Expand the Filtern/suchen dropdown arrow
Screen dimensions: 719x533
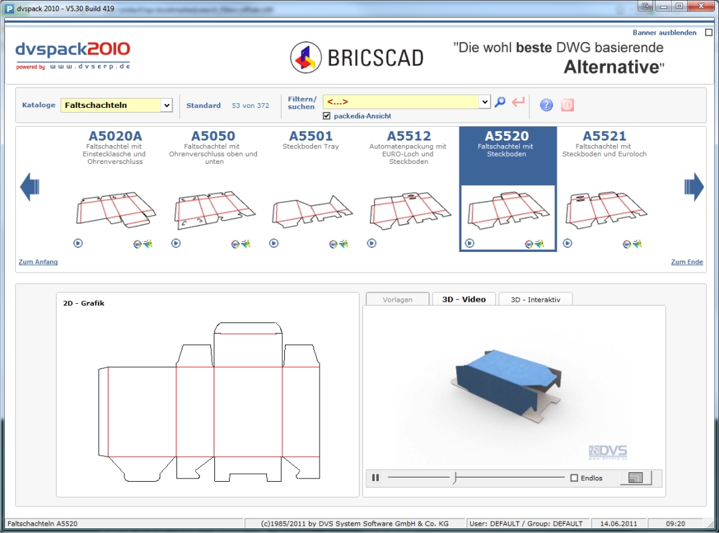point(485,102)
